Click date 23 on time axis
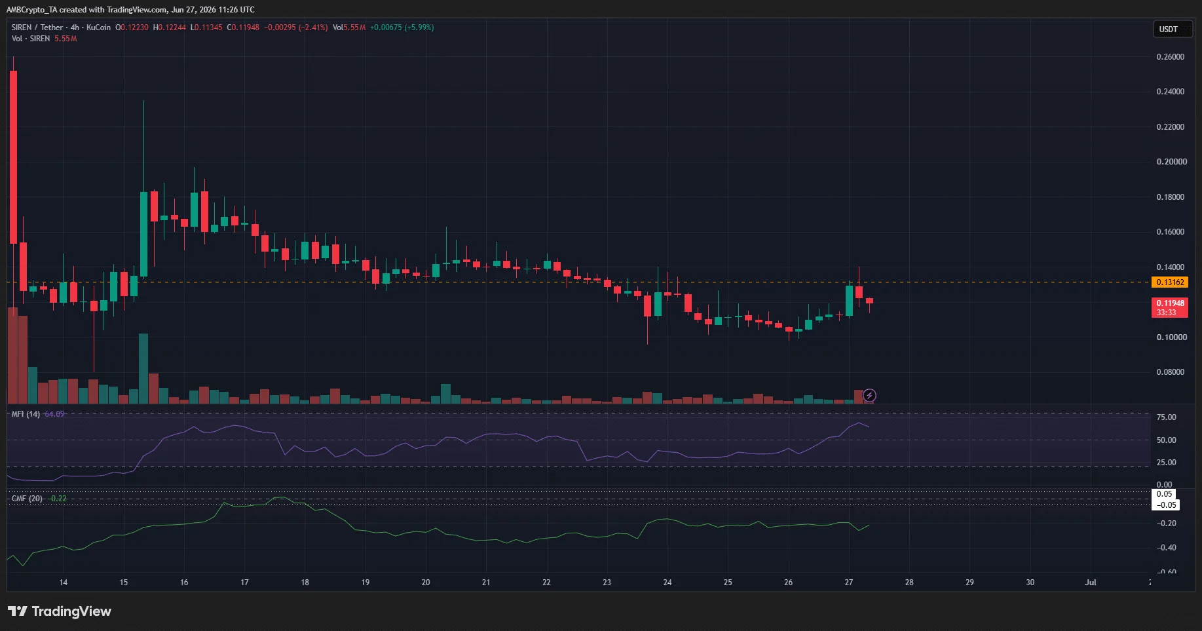The image size is (1202, 631). coord(607,583)
